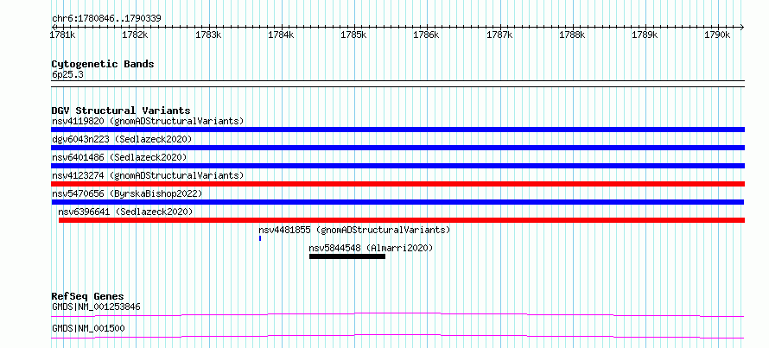
Task: Open nsv5470656 (ByrskaBishop2022) label
Action: pos(127,193)
